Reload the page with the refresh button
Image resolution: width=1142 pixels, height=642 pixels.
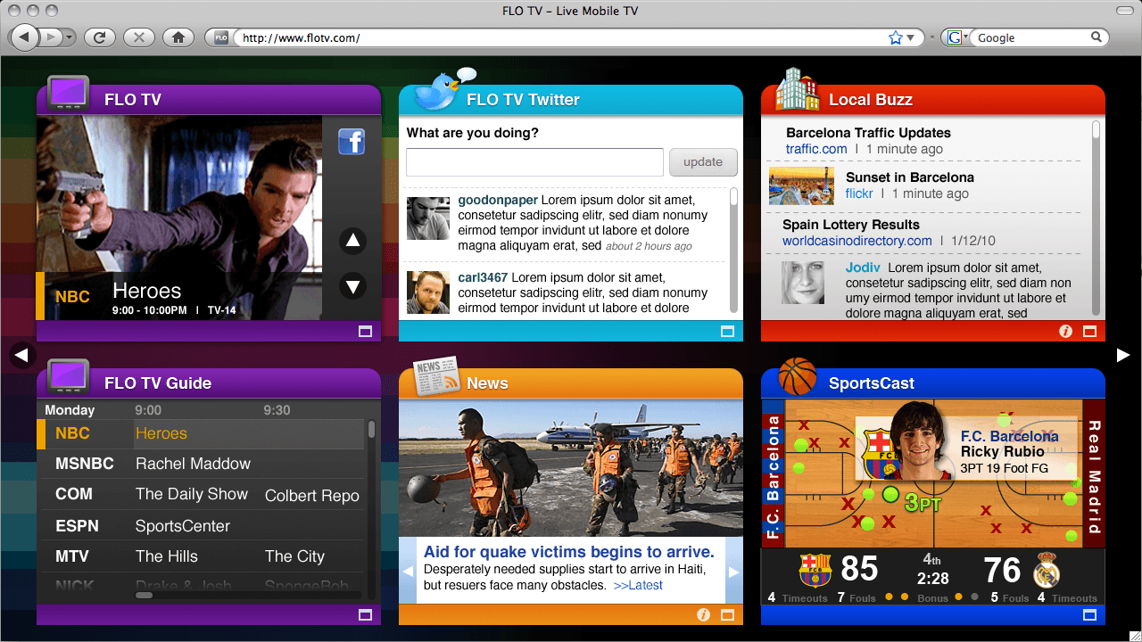point(100,37)
